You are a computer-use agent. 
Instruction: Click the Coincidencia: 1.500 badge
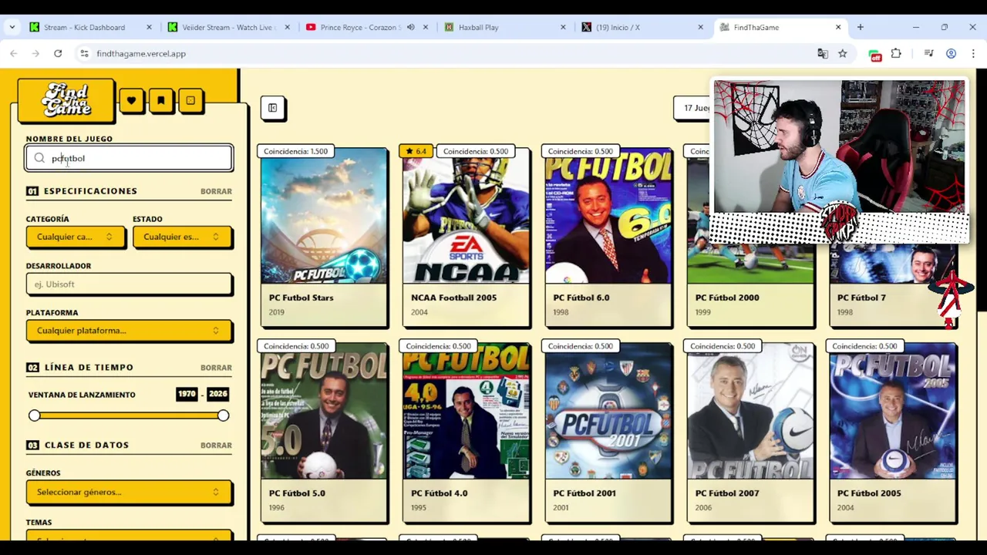295,151
